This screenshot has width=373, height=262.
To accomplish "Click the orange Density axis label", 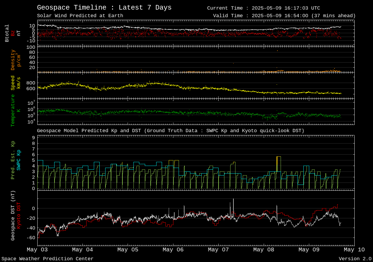I will 13,60.
